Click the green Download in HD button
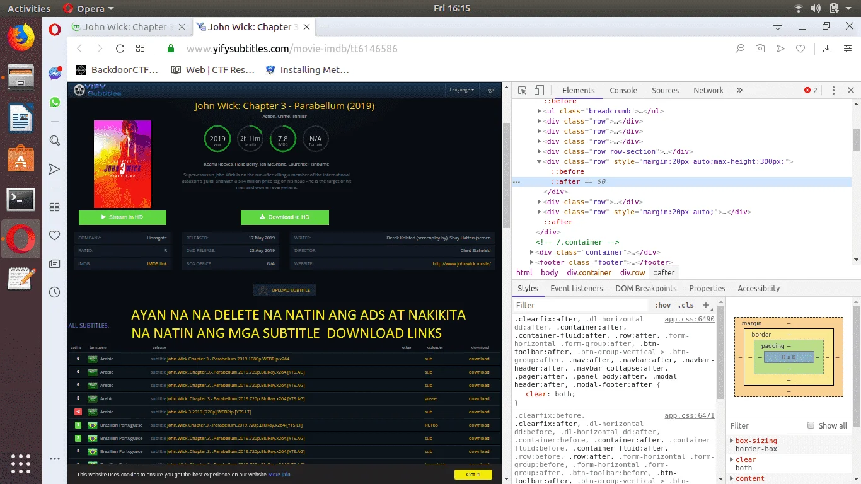The image size is (861, 484). pos(285,217)
